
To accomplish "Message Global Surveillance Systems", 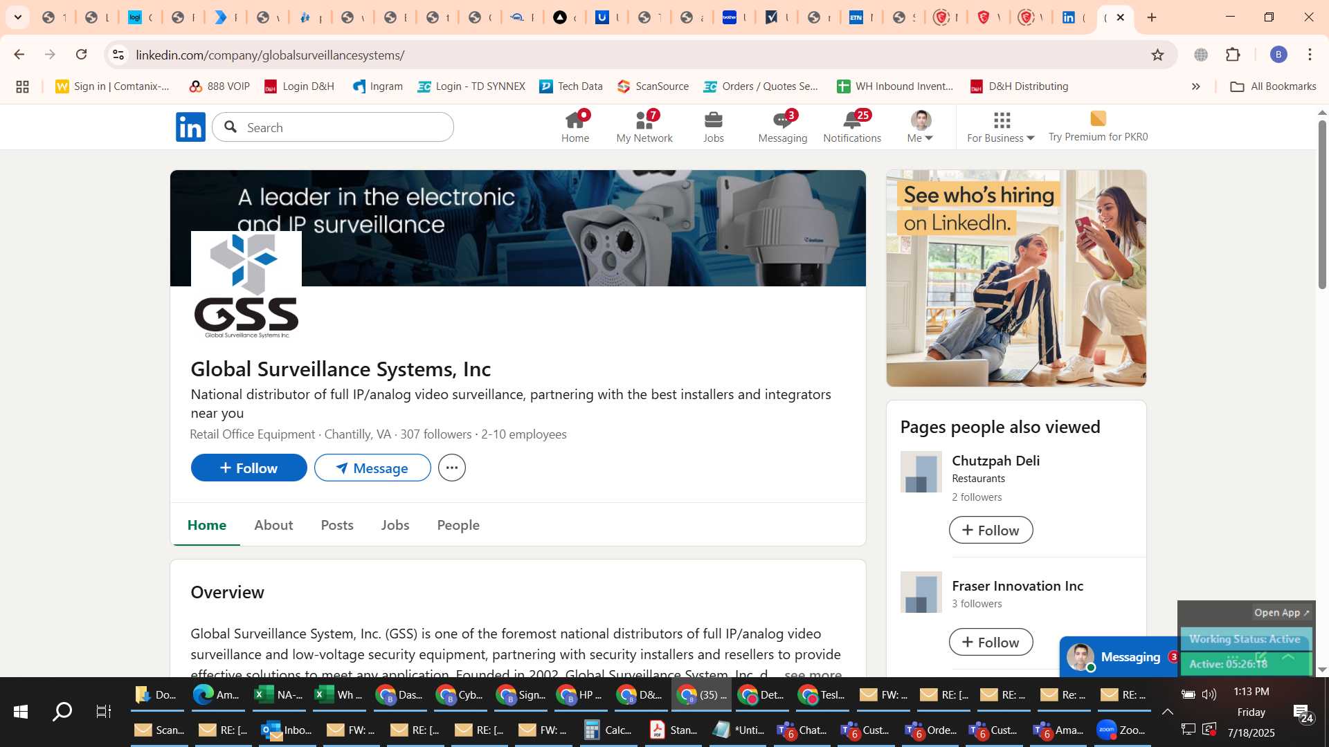I will (x=372, y=468).
